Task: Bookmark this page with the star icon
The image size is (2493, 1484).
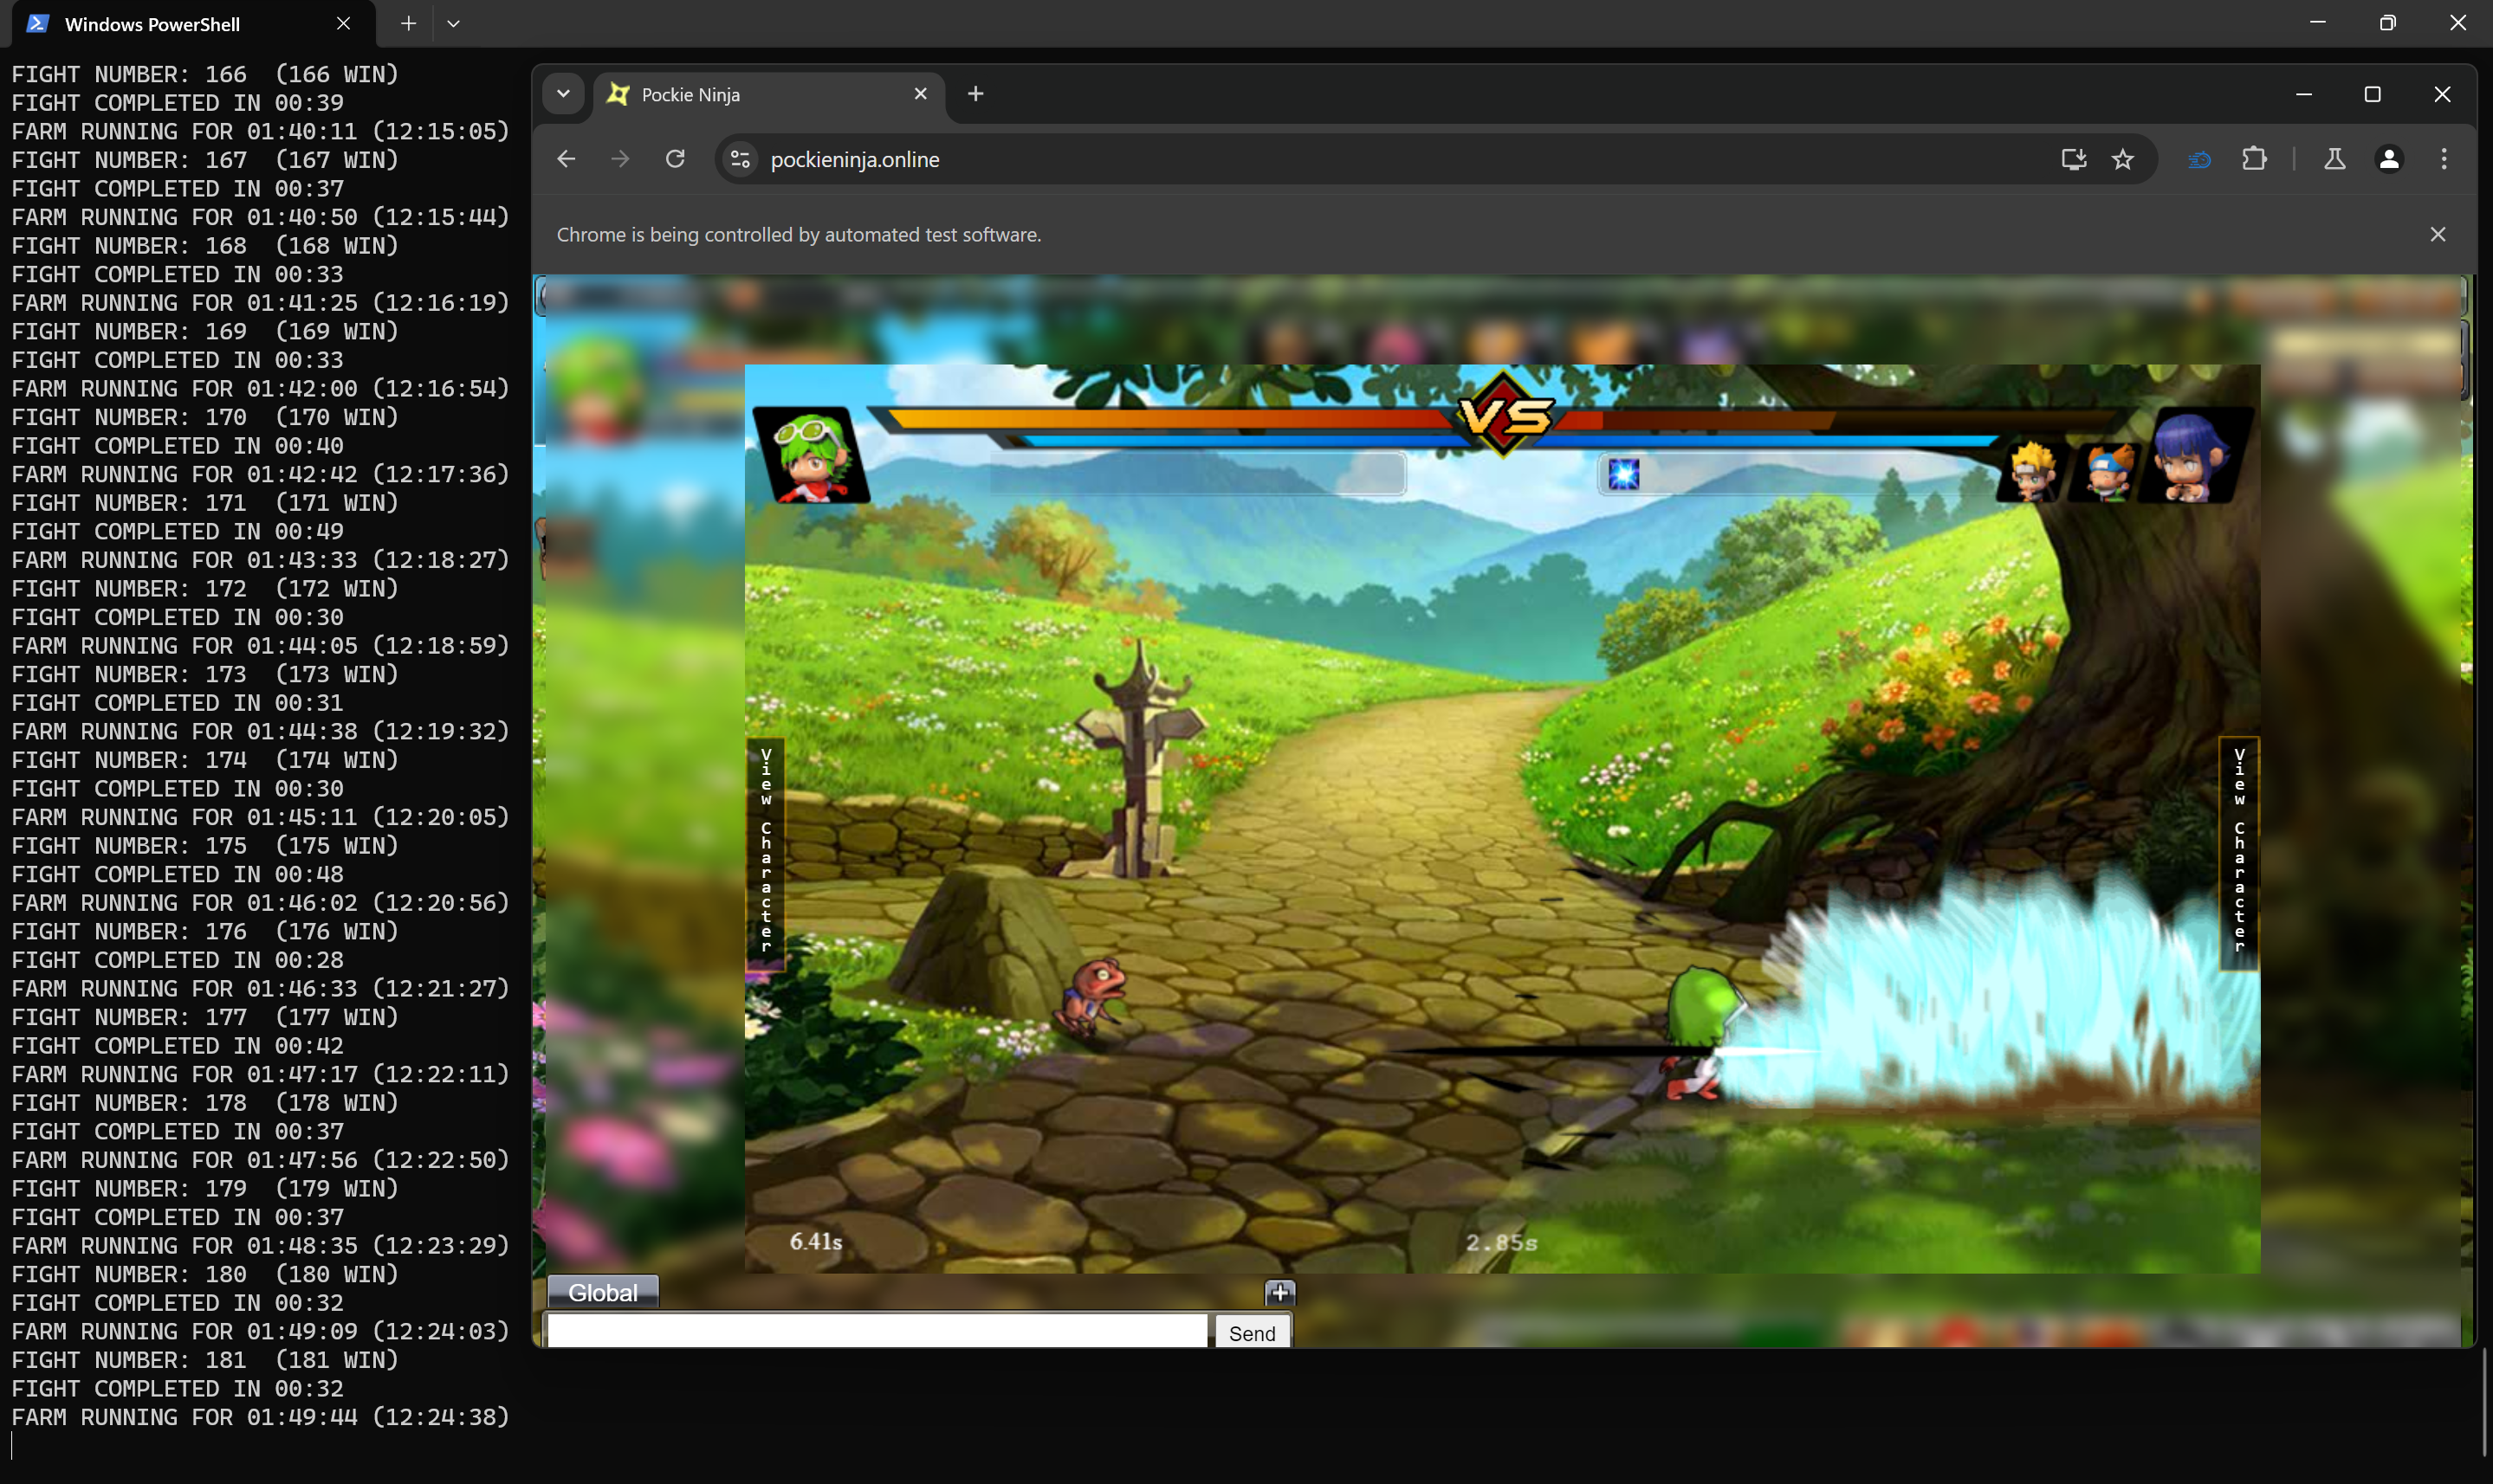Action: coord(2123,159)
